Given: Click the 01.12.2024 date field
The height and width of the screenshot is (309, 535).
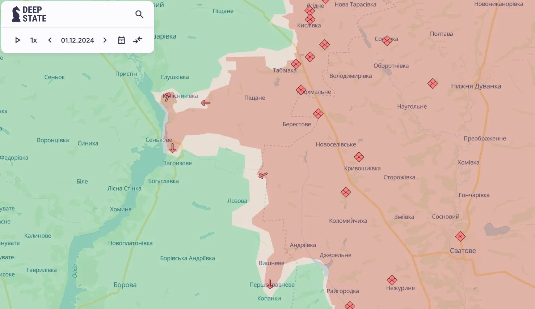Looking at the screenshot, I should (x=77, y=40).
